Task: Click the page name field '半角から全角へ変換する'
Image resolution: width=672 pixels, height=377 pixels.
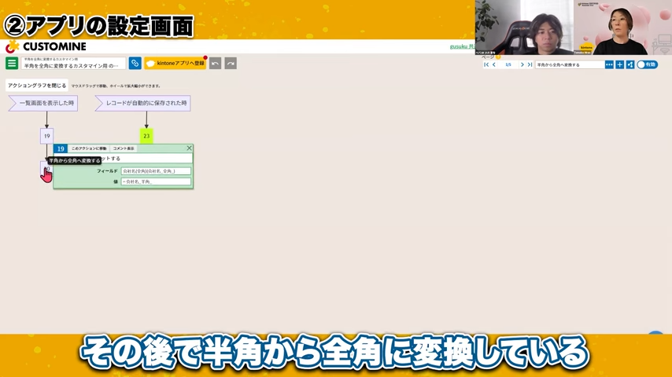Action: coord(570,64)
